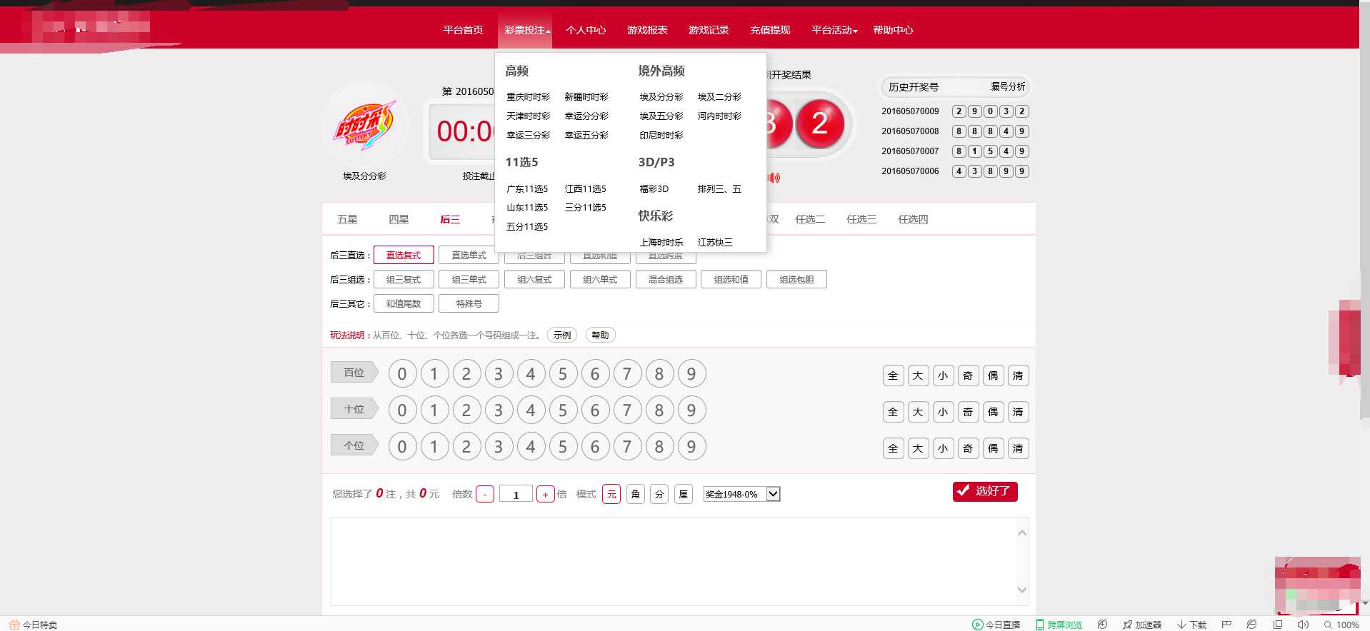
Task: Click the red sound speaker icon
Action: coord(774,178)
